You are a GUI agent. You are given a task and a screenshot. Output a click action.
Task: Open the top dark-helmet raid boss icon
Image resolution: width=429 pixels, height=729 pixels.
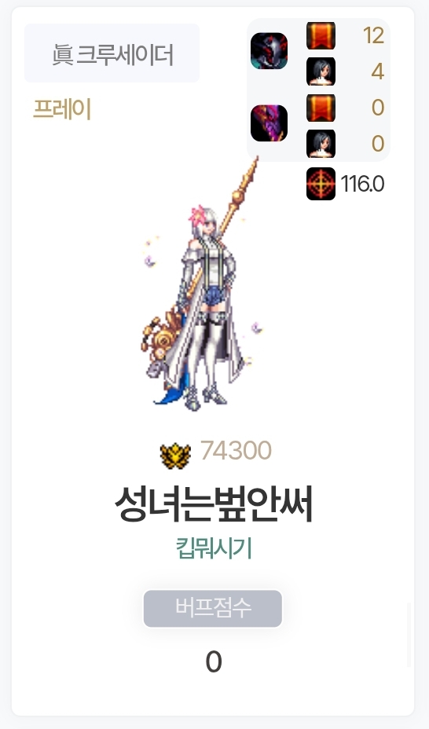pyautogui.click(x=269, y=51)
